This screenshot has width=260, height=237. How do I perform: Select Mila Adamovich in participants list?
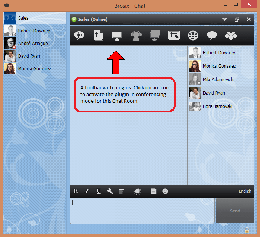point(221,80)
